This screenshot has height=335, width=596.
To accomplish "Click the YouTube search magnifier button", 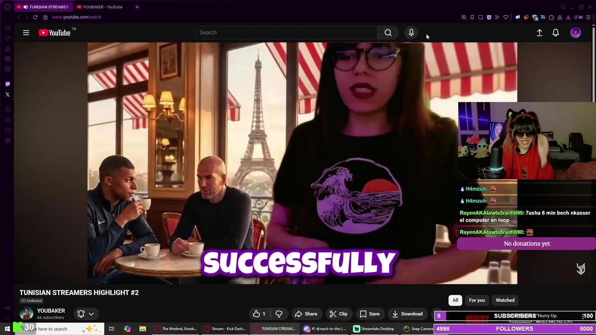I will 388,33.
